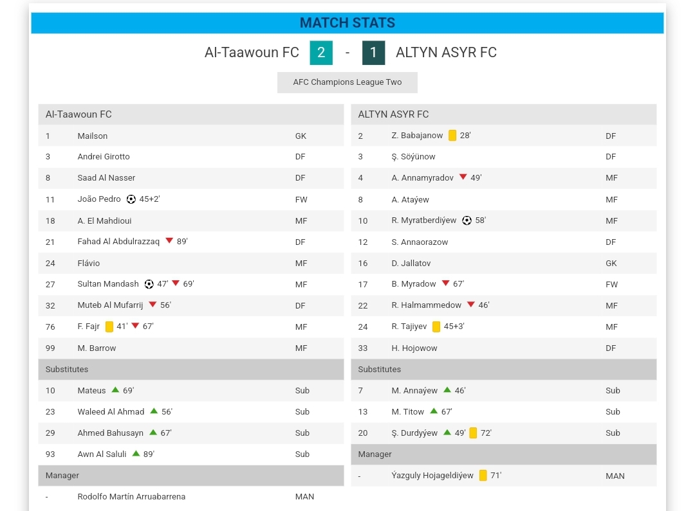Click the goal icon next to R. Myratberdiýew
This screenshot has height=511, width=695.
coord(467,220)
